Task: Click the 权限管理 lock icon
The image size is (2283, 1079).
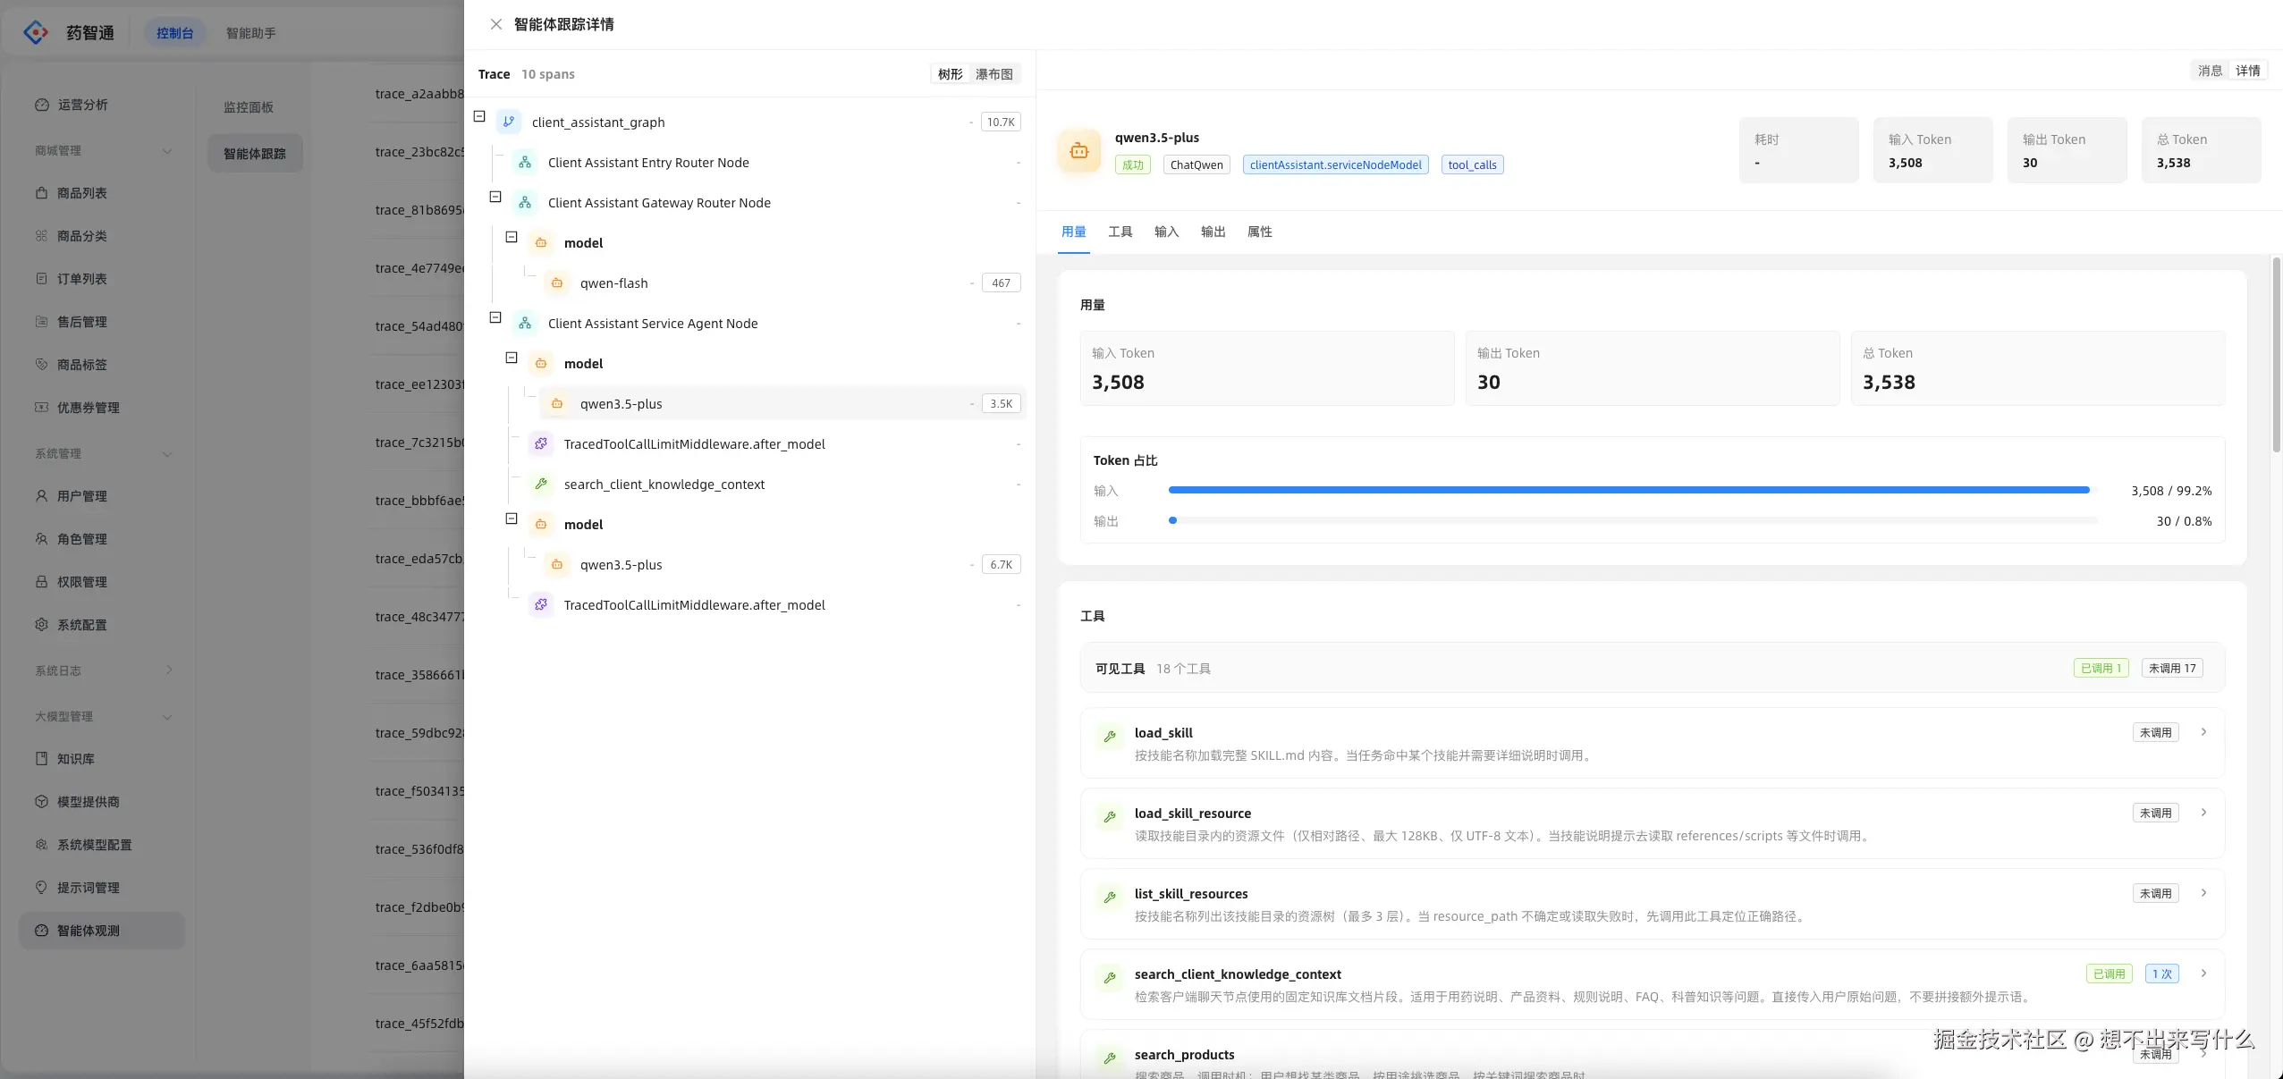Action: (x=41, y=582)
